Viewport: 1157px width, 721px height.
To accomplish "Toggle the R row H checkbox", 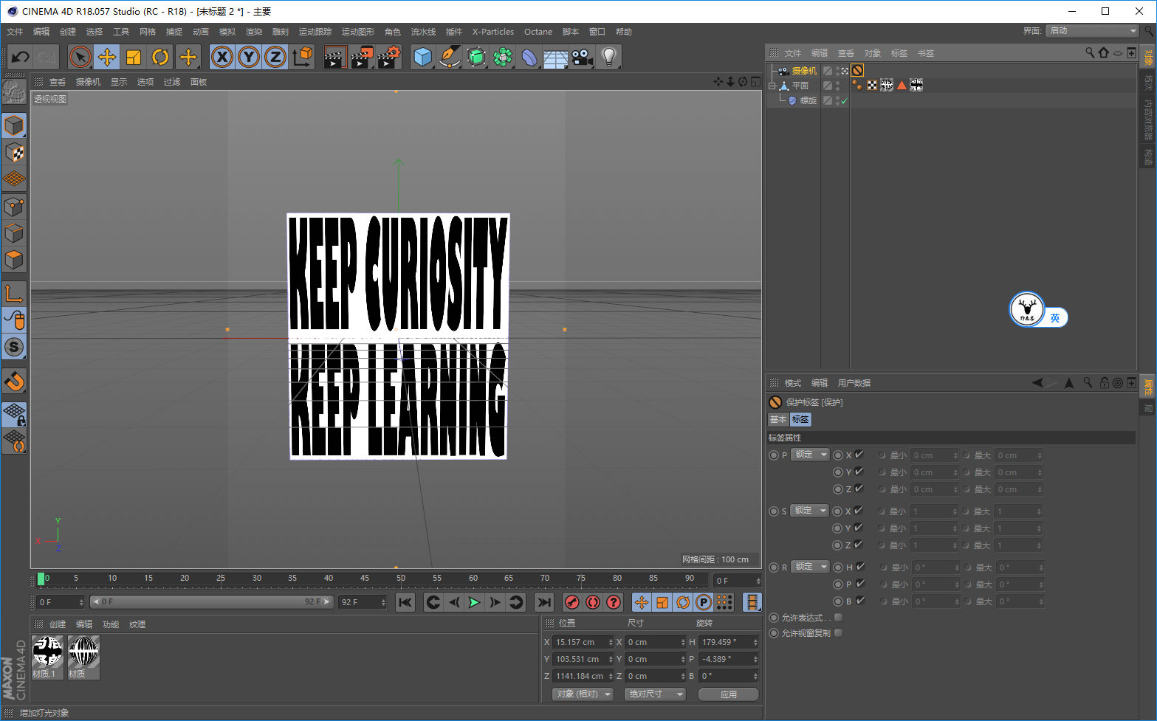I will point(860,567).
